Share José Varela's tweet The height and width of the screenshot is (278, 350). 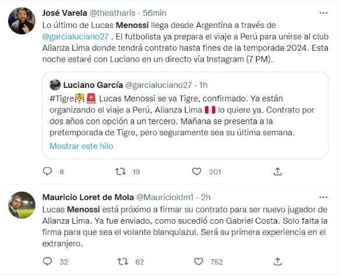coord(278,171)
